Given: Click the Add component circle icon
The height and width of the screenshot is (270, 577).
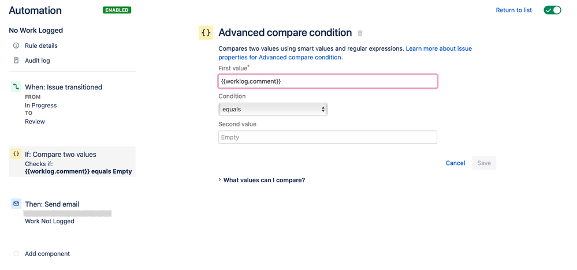Looking at the screenshot, I should tap(16, 254).
